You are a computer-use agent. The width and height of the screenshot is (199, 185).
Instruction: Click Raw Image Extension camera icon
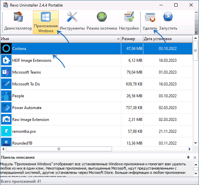6,120
